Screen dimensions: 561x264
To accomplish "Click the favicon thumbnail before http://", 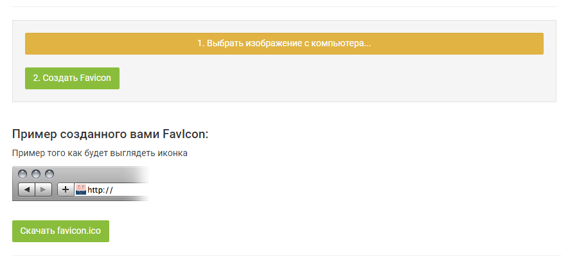I will [x=81, y=189].
